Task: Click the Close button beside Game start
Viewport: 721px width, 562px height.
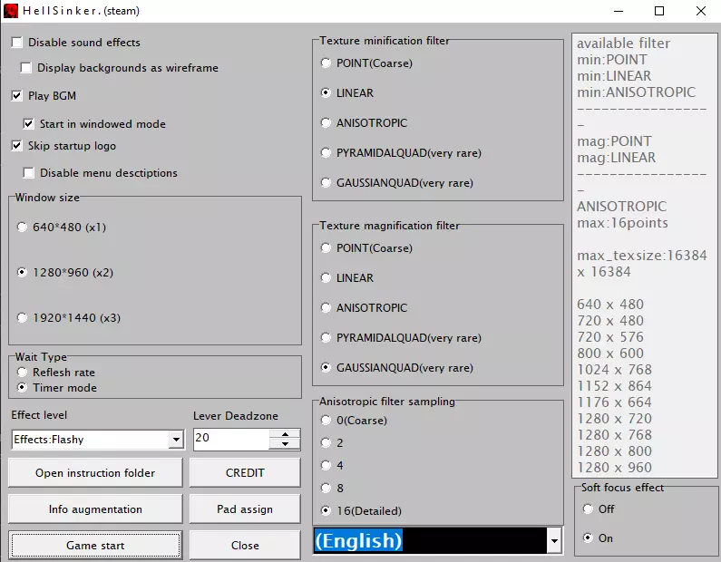Action: [x=245, y=545]
